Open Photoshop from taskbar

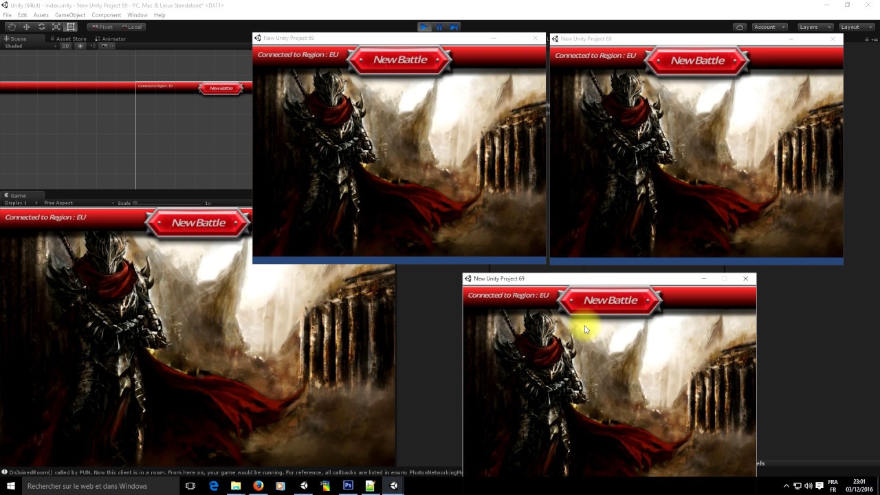click(x=348, y=486)
